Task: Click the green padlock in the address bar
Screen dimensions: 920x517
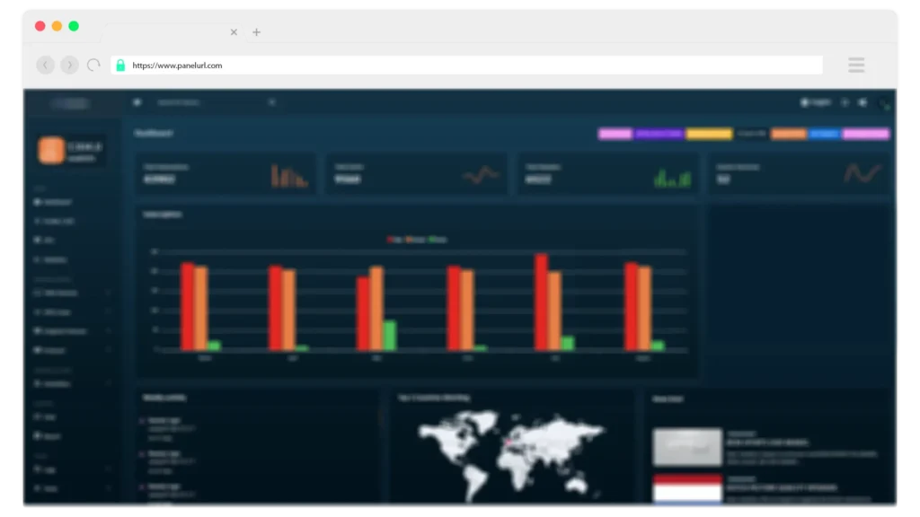Action: [120, 66]
